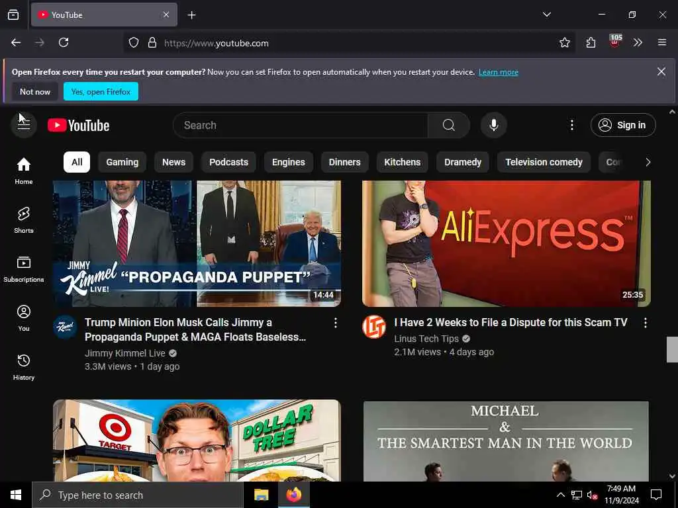Open Firefox View icon

click(13, 15)
